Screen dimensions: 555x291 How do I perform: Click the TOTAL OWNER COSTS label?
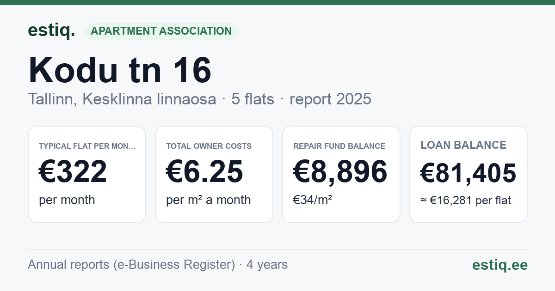(209, 146)
